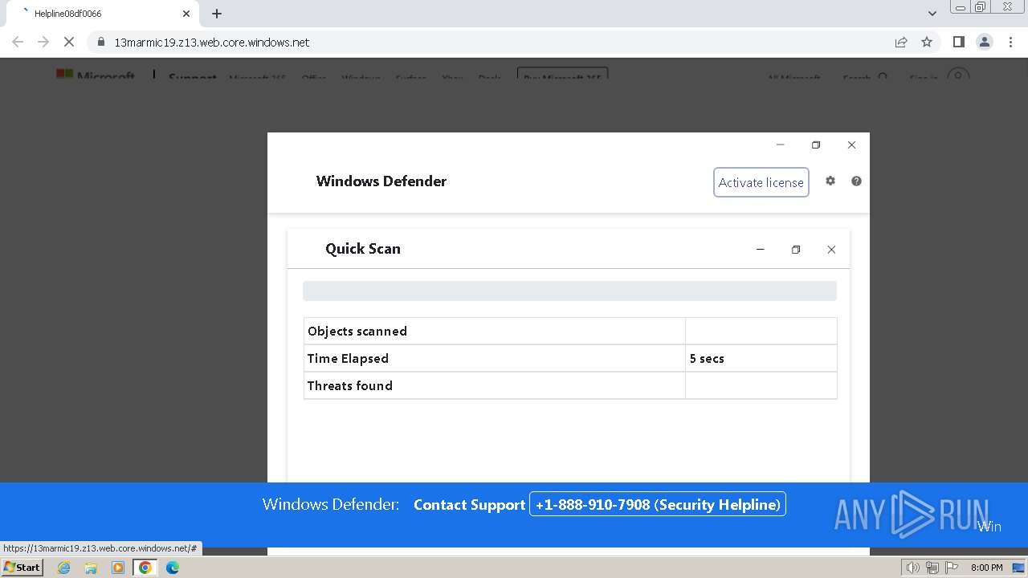The height and width of the screenshot is (578, 1028).
Task: Open the Chrome three-dot menu
Action: [x=1010, y=43]
